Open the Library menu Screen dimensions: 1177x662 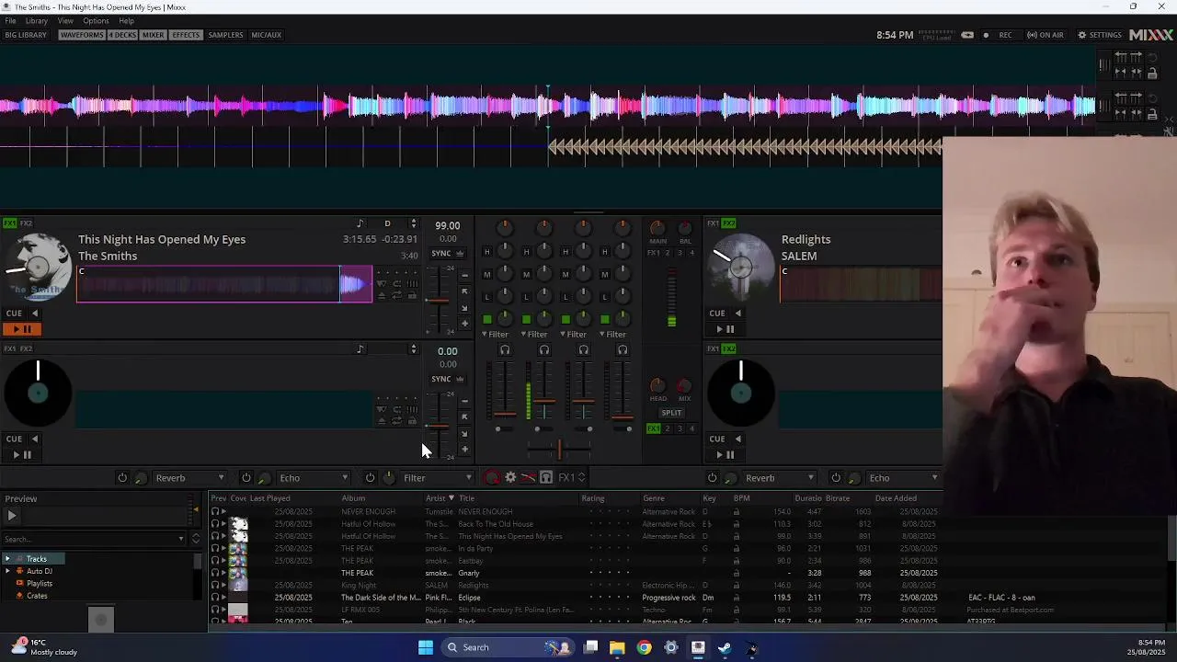(37, 21)
